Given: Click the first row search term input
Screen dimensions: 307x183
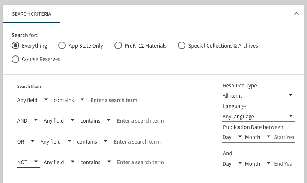Looking at the screenshot, I should click(x=146, y=100).
